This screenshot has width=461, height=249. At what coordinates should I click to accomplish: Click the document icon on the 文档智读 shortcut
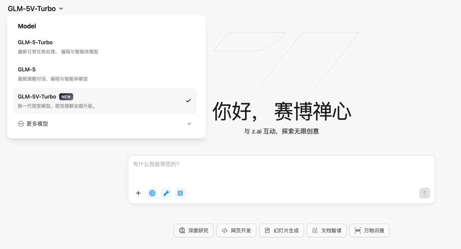point(315,230)
